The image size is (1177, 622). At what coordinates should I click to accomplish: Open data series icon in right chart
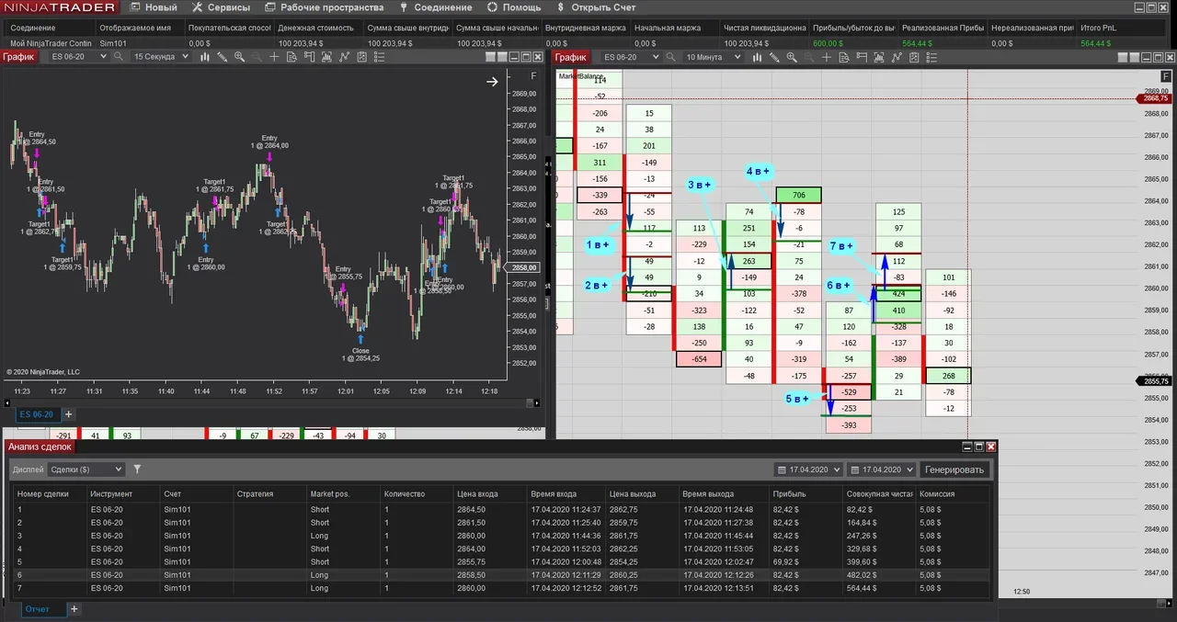coord(879,57)
